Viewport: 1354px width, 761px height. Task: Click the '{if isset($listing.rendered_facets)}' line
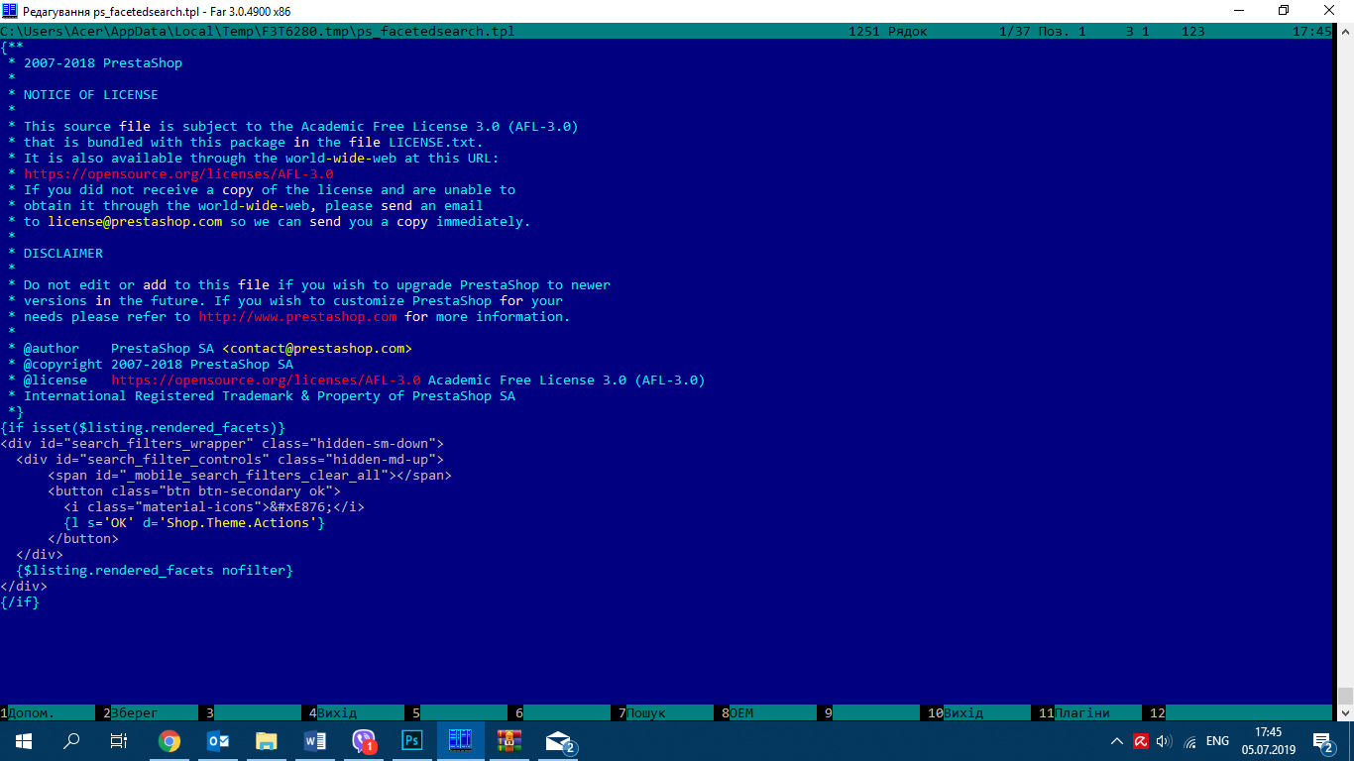click(x=143, y=427)
